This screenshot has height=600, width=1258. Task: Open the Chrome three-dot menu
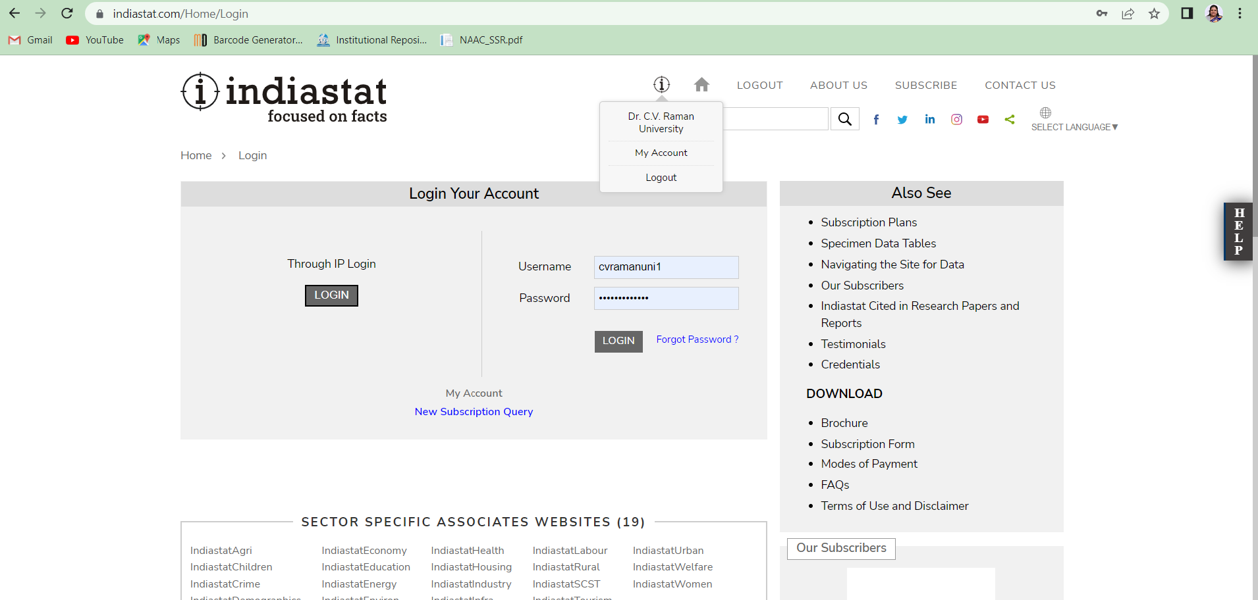click(1240, 13)
